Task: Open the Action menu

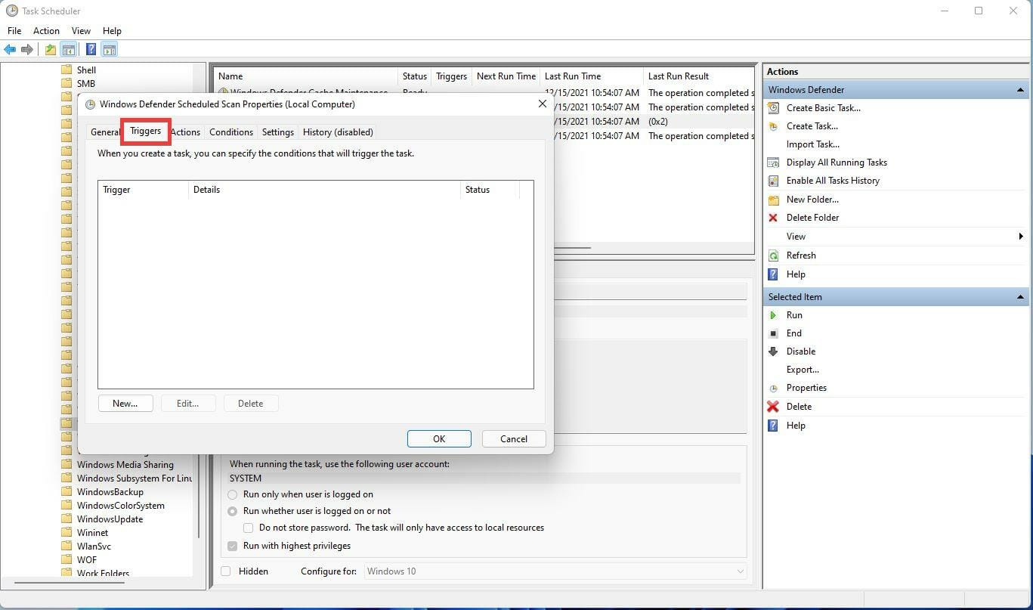Action: tap(46, 31)
